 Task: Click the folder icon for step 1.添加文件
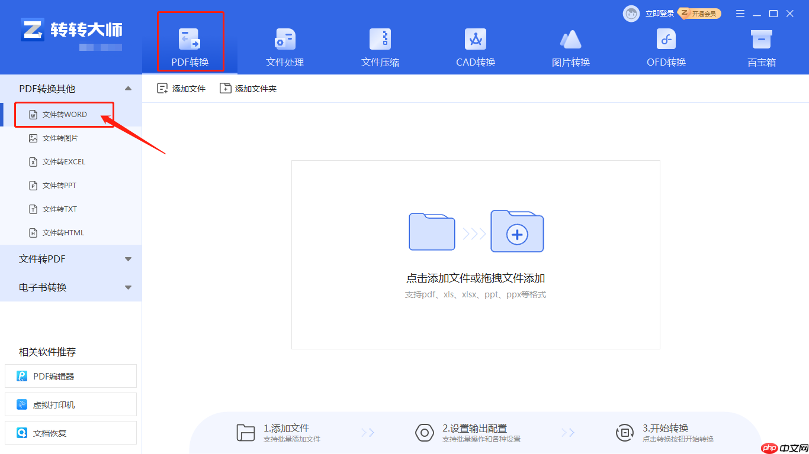(x=245, y=433)
